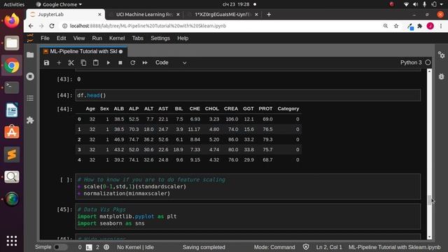
Task: Open the Property Inspector gears in right sidebar
Action: 442,55
